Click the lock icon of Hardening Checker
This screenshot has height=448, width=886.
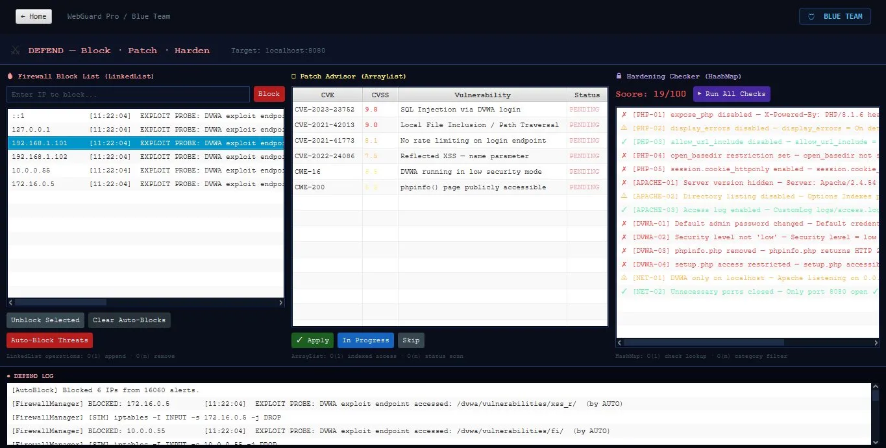(x=619, y=76)
